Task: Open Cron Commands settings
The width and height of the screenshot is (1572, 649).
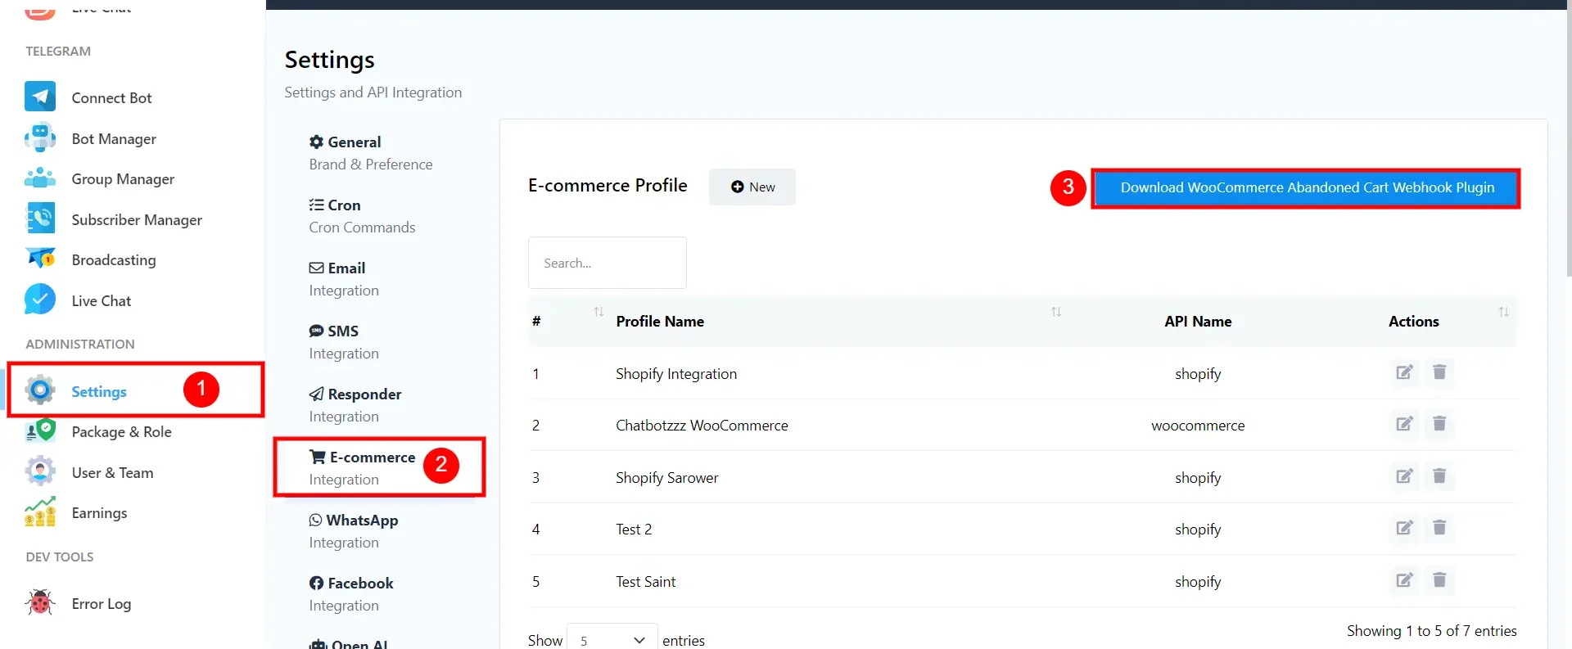Action: click(x=362, y=216)
